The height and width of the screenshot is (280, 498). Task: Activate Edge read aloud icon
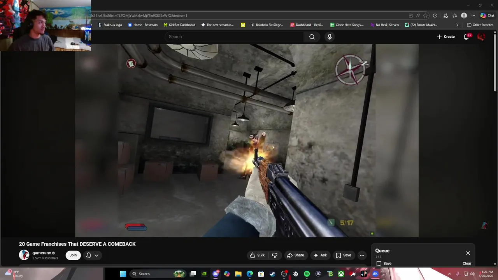click(x=418, y=16)
